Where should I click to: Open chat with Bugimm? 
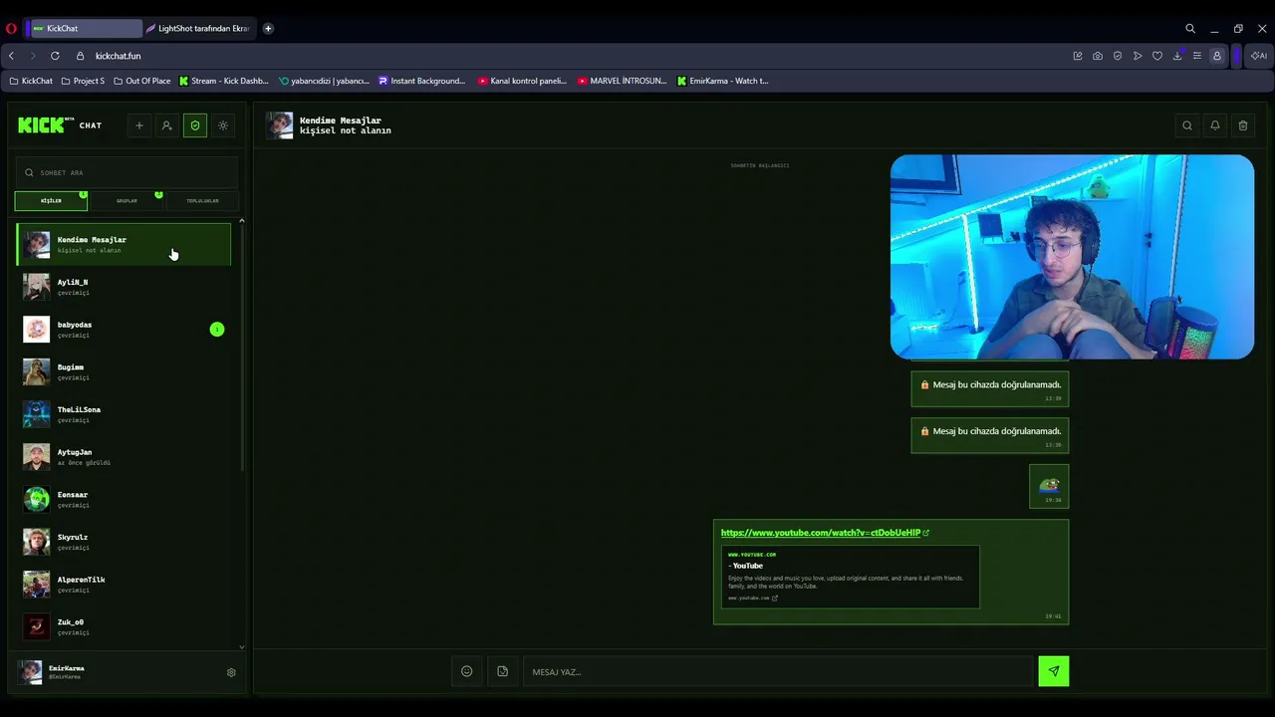click(x=124, y=372)
